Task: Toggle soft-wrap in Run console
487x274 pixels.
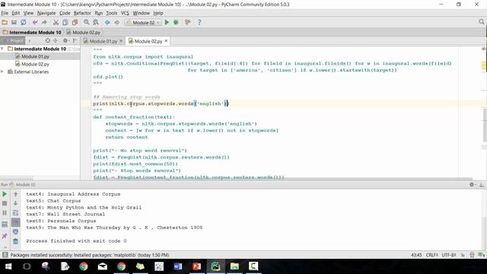Action: point(15,213)
